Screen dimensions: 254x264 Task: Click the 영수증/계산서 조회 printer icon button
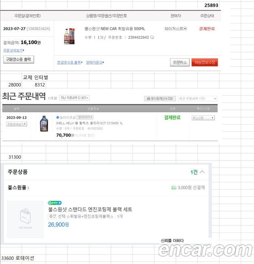tap(160, 99)
